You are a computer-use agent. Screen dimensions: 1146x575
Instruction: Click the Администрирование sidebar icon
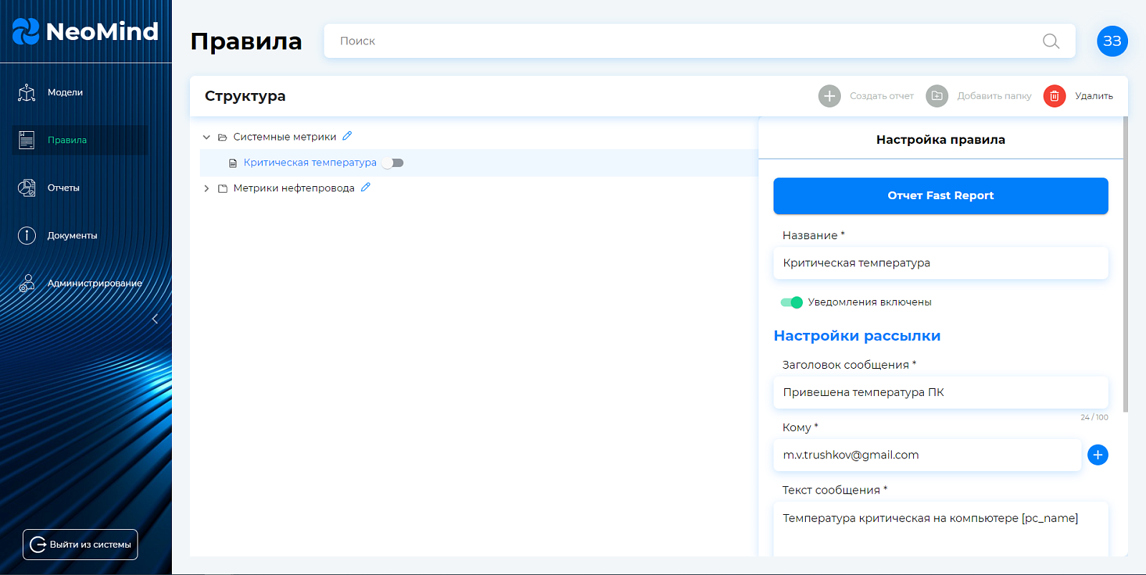[27, 284]
